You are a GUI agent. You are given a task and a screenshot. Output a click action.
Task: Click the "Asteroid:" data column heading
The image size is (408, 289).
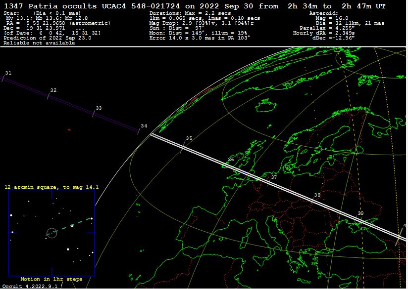tap(323, 13)
